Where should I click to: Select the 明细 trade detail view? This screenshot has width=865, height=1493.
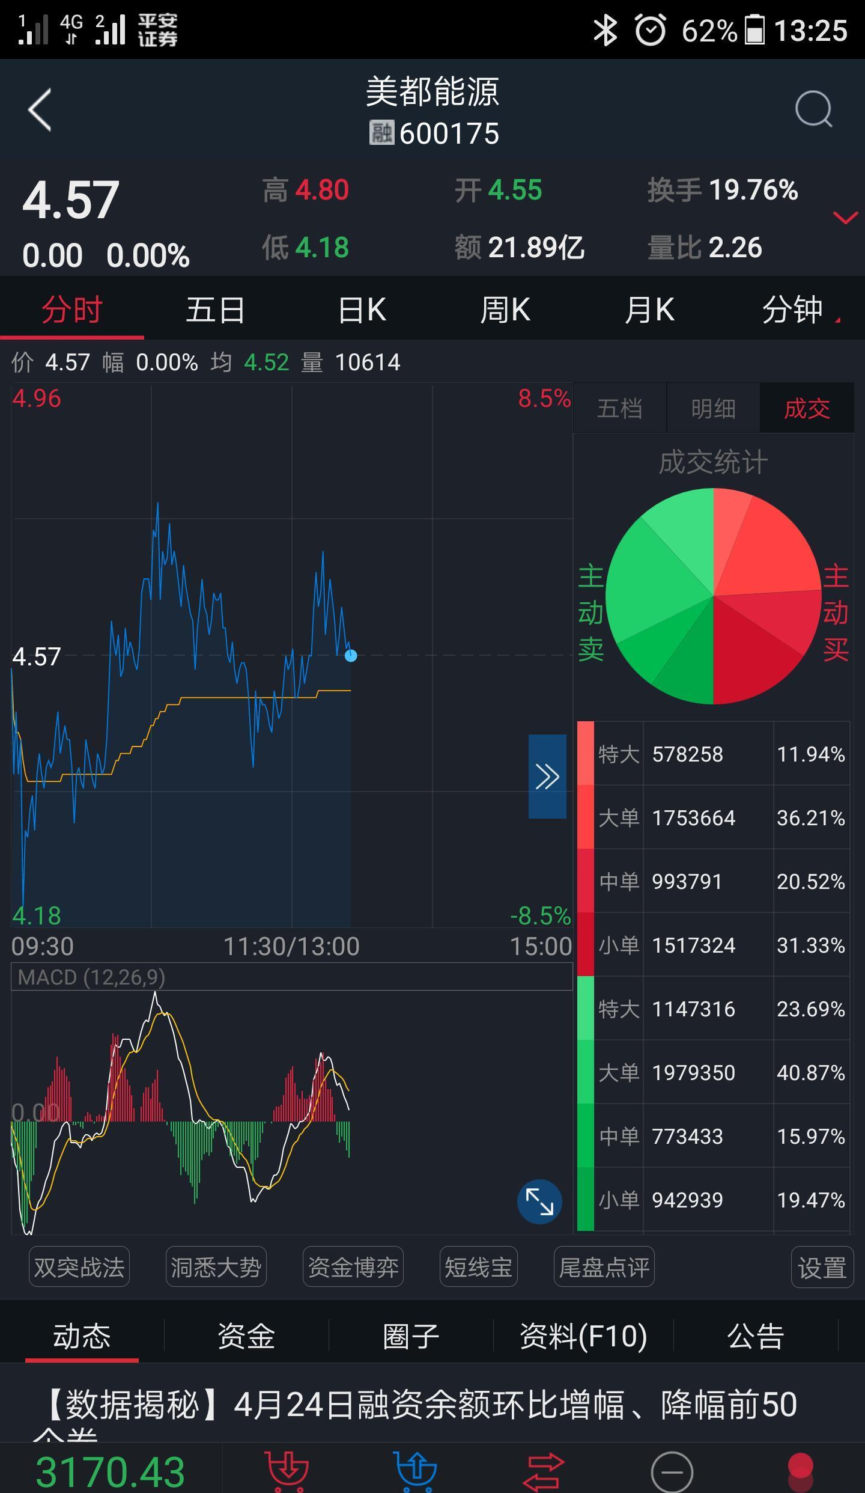click(713, 409)
